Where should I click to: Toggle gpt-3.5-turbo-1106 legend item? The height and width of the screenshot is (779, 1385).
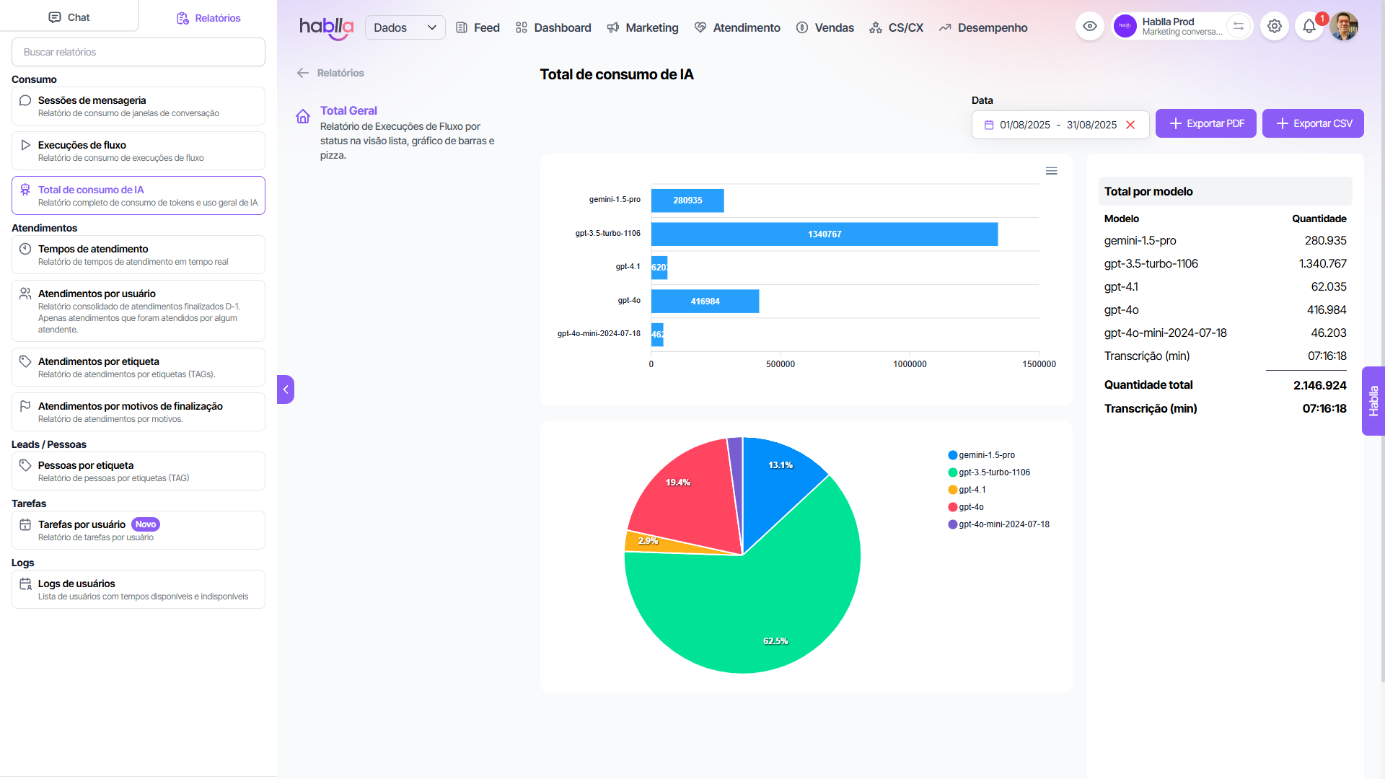click(993, 472)
